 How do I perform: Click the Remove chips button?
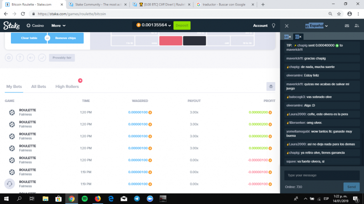[66, 38]
